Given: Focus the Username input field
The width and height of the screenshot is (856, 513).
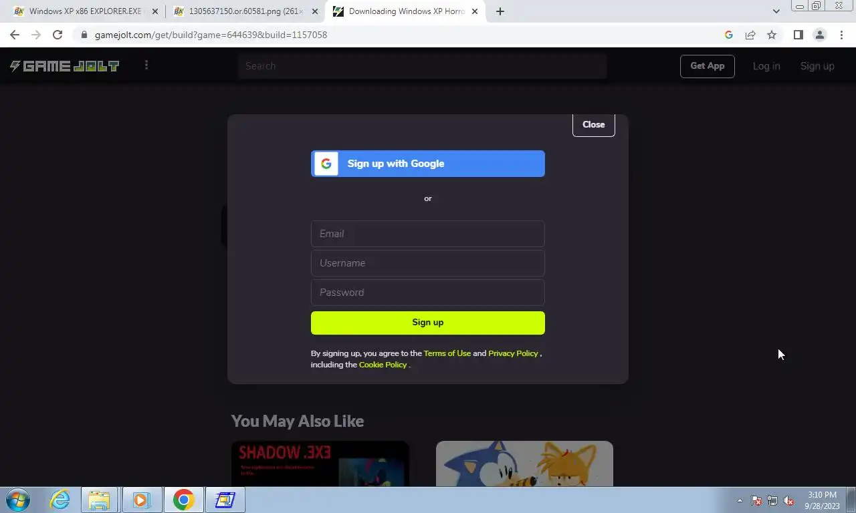Looking at the screenshot, I should [x=428, y=263].
